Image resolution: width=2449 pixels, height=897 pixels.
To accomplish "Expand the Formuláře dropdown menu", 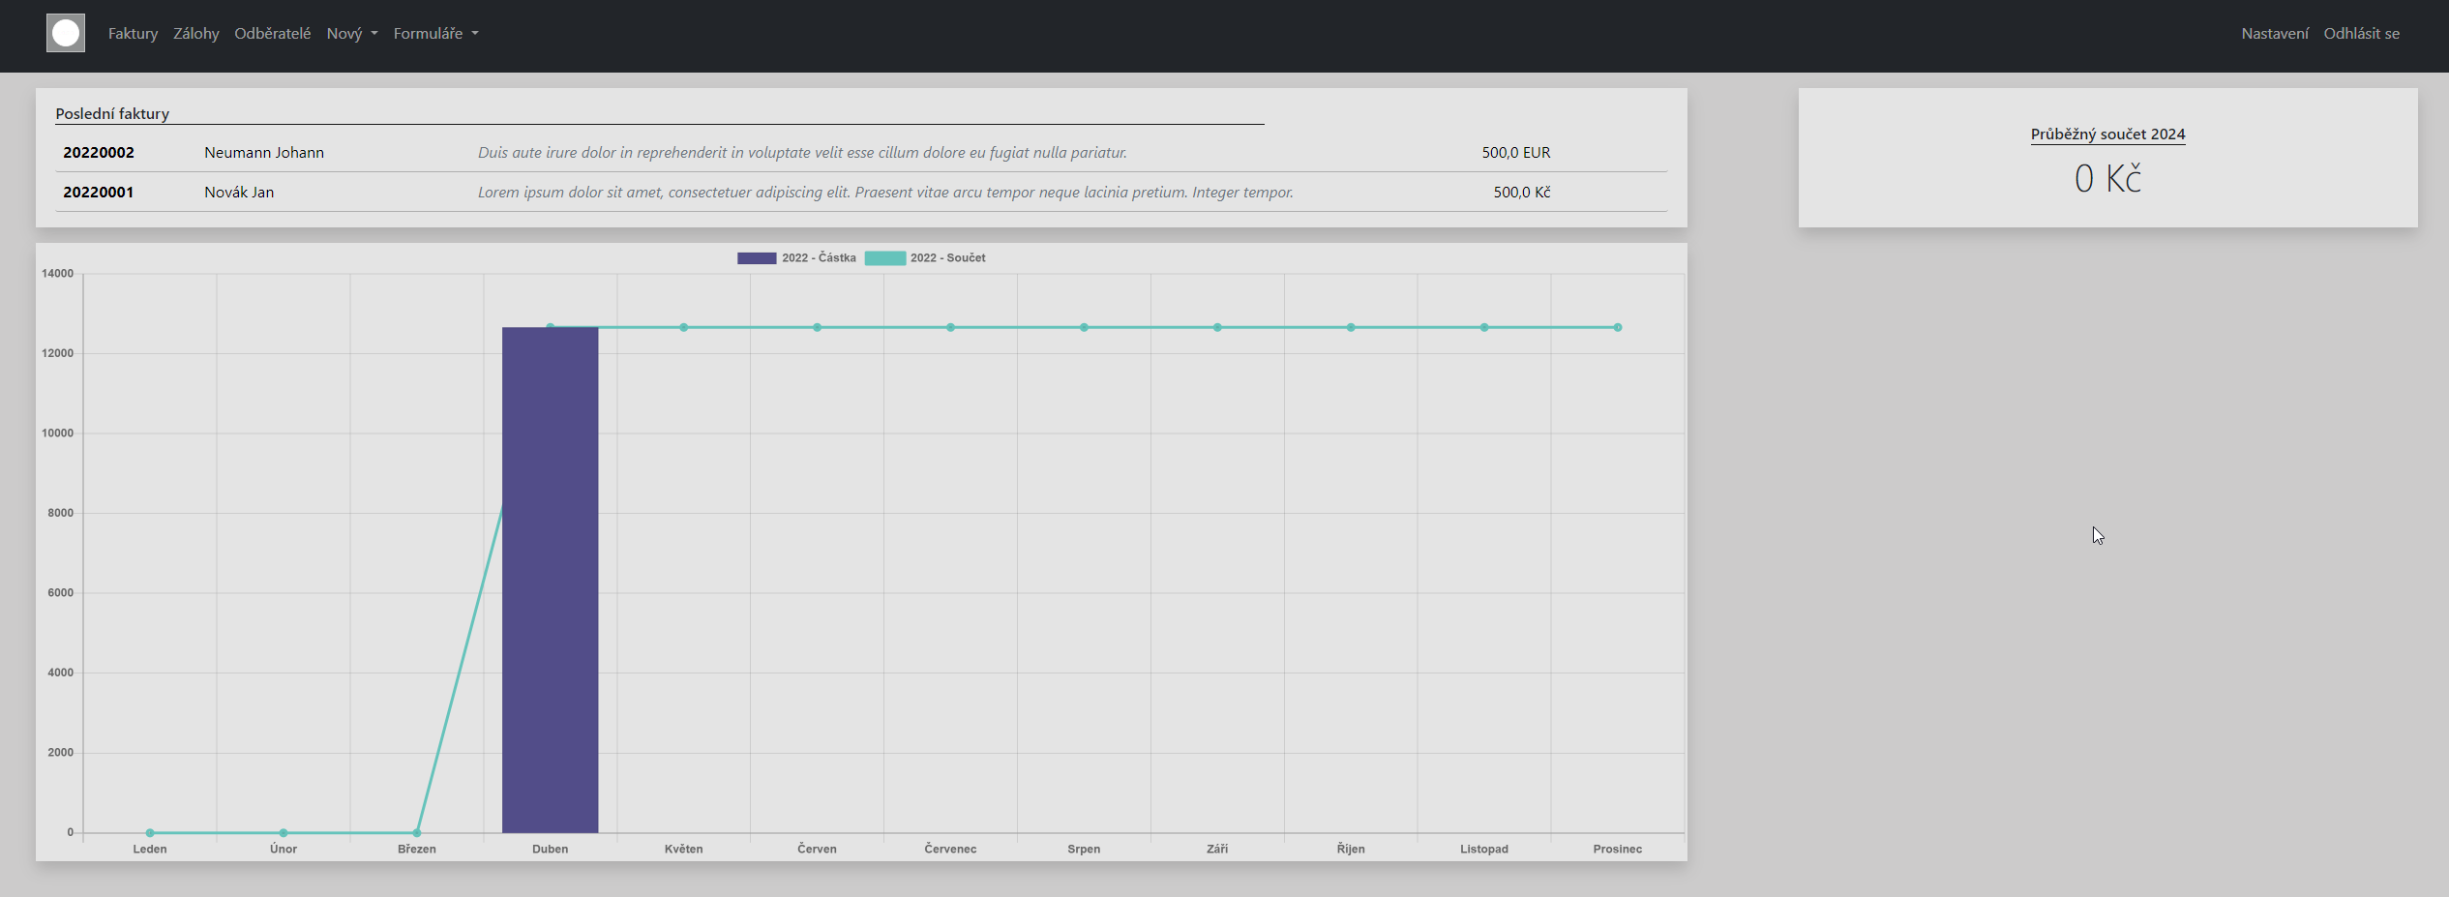I will tap(435, 33).
